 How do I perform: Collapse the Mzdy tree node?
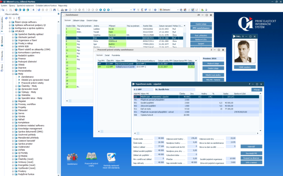point(13,73)
